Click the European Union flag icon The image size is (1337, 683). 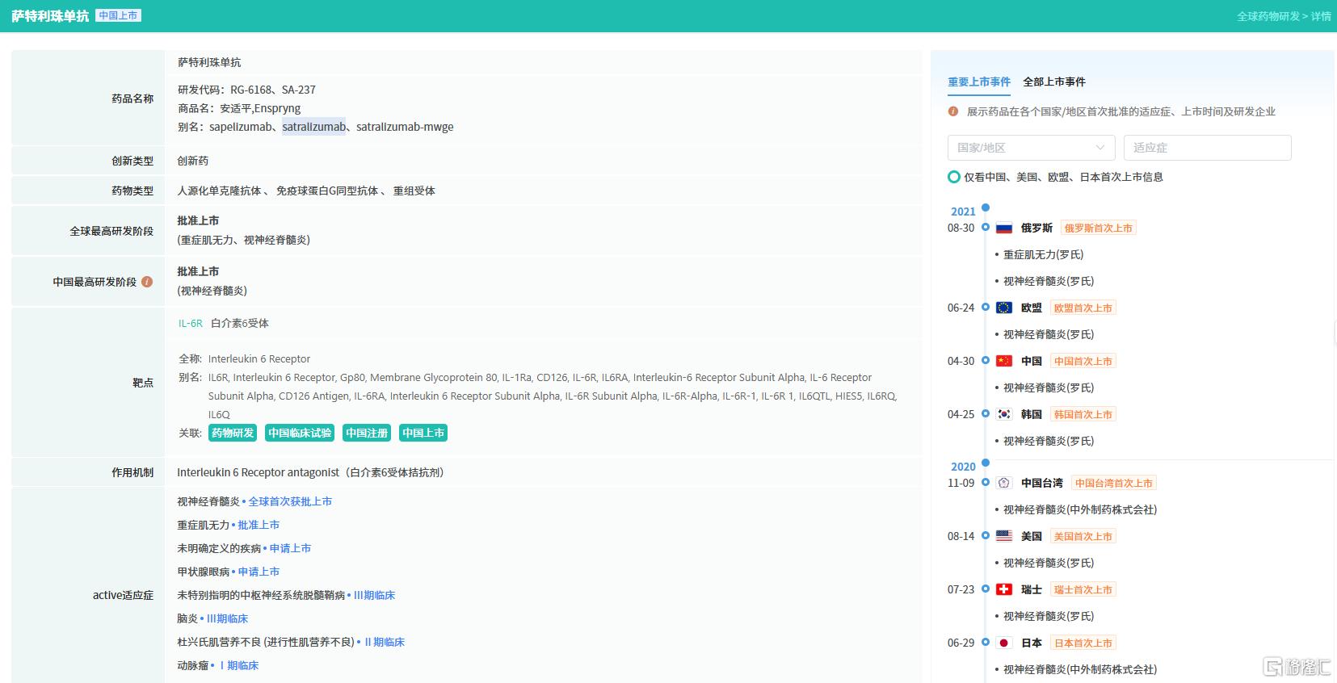pyautogui.click(x=1003, y=308)
